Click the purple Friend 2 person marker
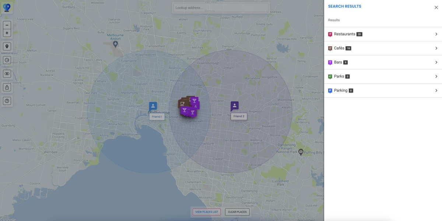Viewport: 442px width, 221px height. (235, 106)
